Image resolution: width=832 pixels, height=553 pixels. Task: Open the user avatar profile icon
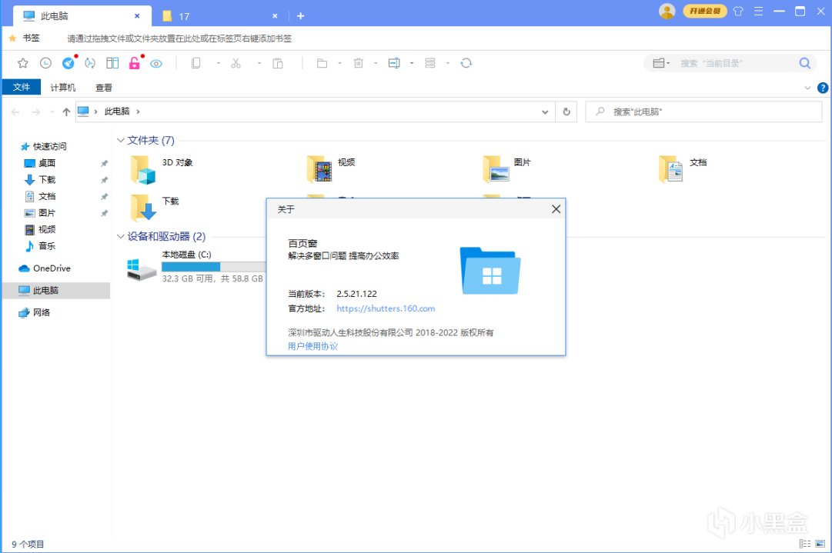[667, 11]
